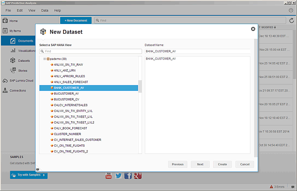
Task: Open SAP Lumira Cloud icon
Action: click(x=5, y=81)
